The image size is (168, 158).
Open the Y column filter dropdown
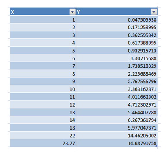(x=154, y=12)
